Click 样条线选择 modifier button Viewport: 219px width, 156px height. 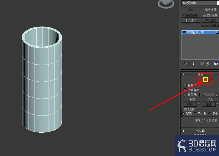(x=190, y=15)
